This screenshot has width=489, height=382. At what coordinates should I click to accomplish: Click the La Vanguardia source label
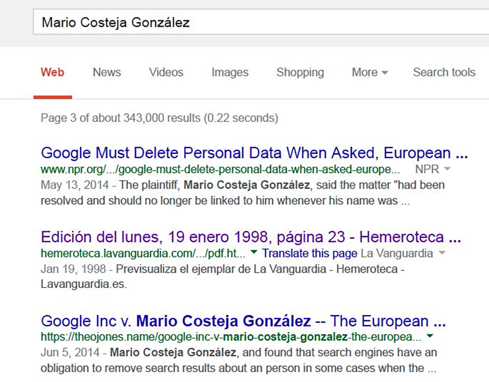pos(397,253)
